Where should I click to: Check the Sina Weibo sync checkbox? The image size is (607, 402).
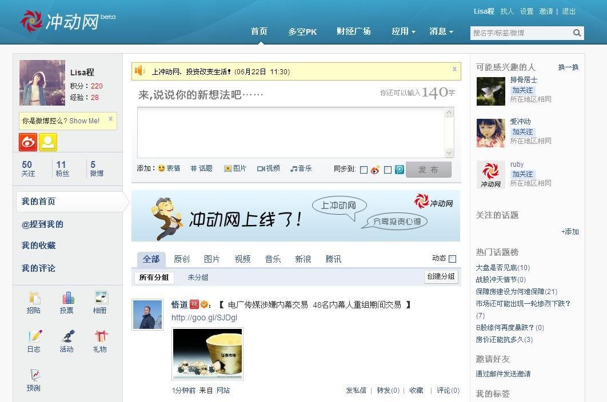click(x=364, y=170)
